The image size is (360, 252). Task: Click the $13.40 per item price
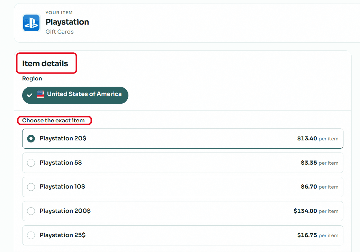(318, 139)
